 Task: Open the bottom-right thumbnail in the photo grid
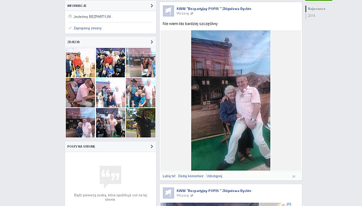point(140,123)
